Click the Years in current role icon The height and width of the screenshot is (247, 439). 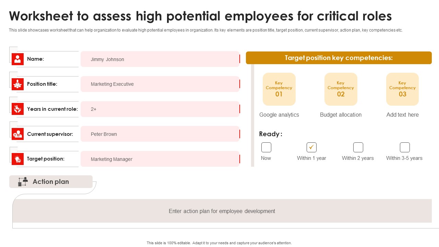coord(17,109)
